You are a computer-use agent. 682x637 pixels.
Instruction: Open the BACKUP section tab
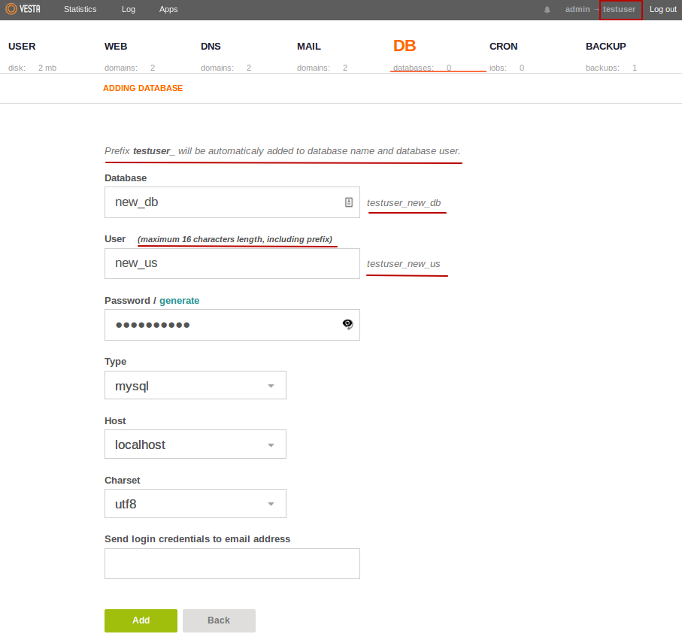tap(605, 47)
